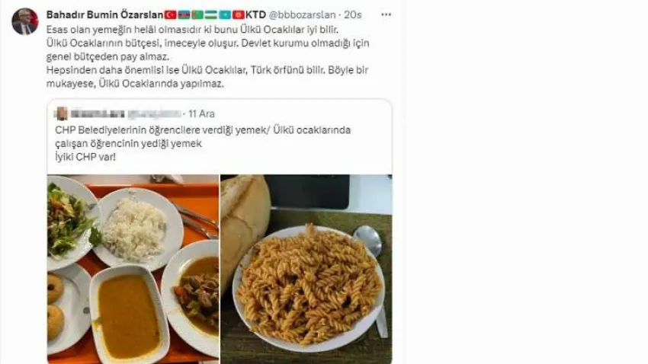Click the quoted tweet's 11 Ara date

[x=202, y=114]
